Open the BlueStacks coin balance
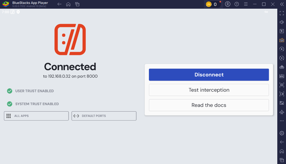This screenshot has height=164, width=286. click(x=212, y=4)
